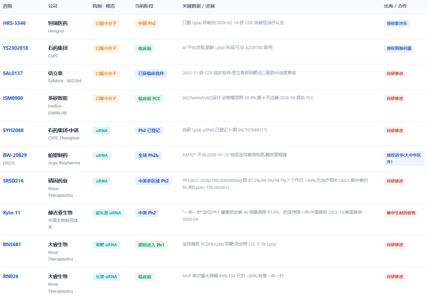428x297 pixels.
Task: Click 自研推进 tag in RN026 row
Action: coord(395,276)
